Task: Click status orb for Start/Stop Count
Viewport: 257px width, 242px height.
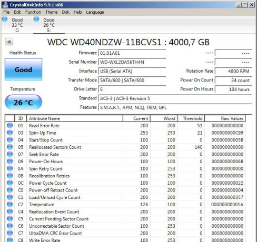Action: point(10,140)
